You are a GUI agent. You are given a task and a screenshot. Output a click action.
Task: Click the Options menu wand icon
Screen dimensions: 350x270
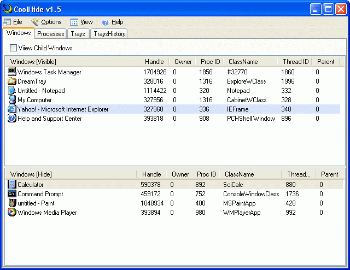(x=35, y=22)
